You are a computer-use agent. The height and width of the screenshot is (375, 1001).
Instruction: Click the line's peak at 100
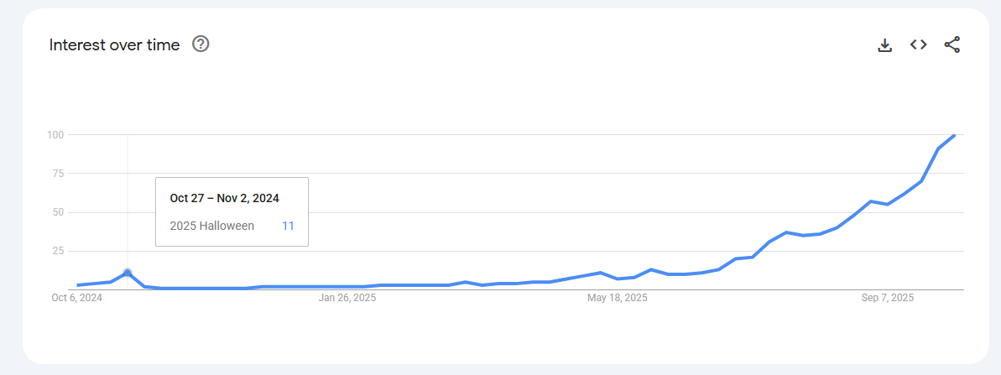pyautogui.click(x=954, y=135)
